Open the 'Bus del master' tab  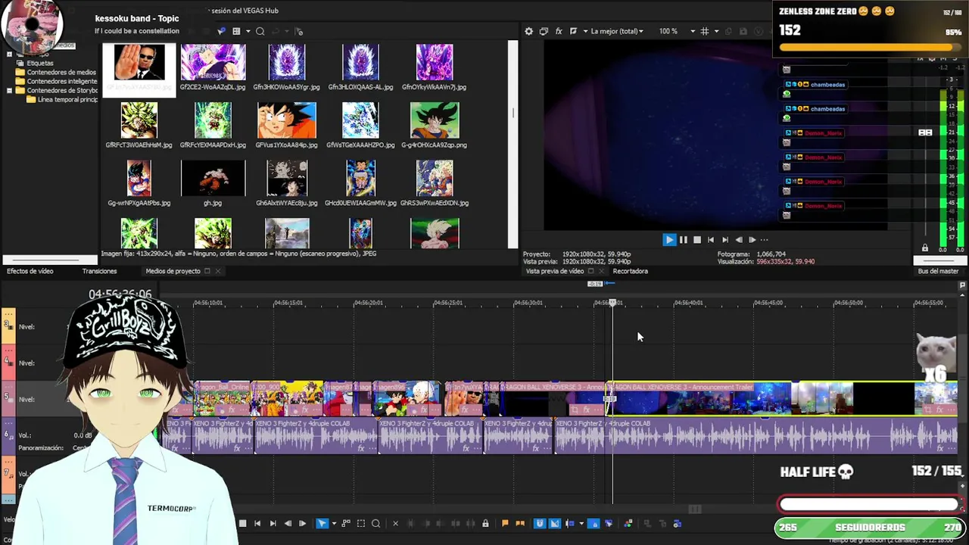tap(938, 271)
